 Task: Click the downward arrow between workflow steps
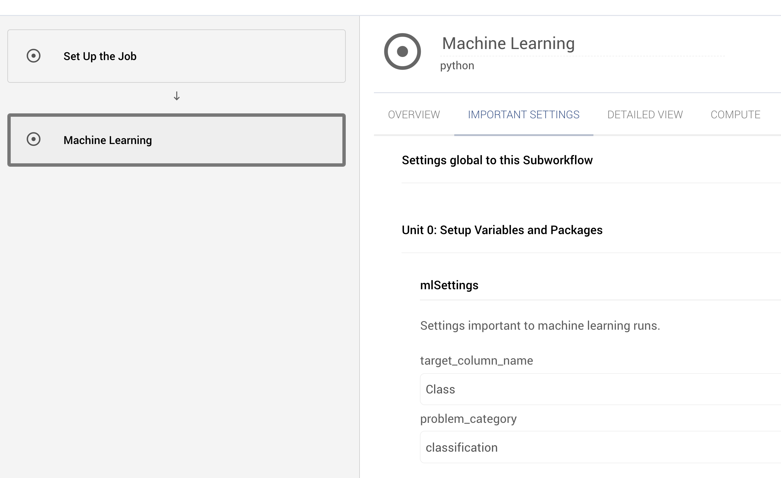click(x=177, y=96)
